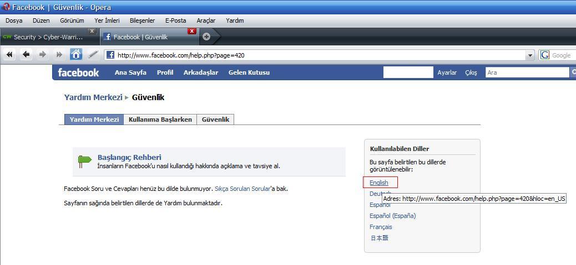Screen dimensions: 576x265
Task: Click the rewind navigation button
Action: click(x=9, y=55)
